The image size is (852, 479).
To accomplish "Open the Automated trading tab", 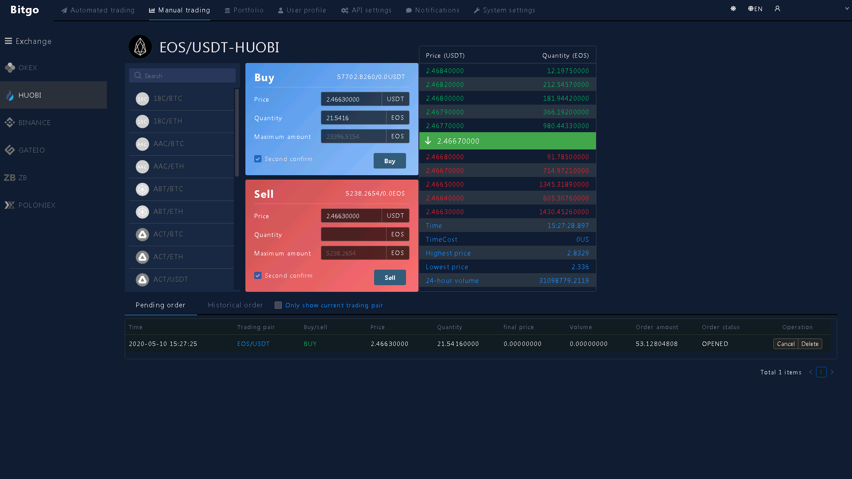I will [x=98, y=10].
